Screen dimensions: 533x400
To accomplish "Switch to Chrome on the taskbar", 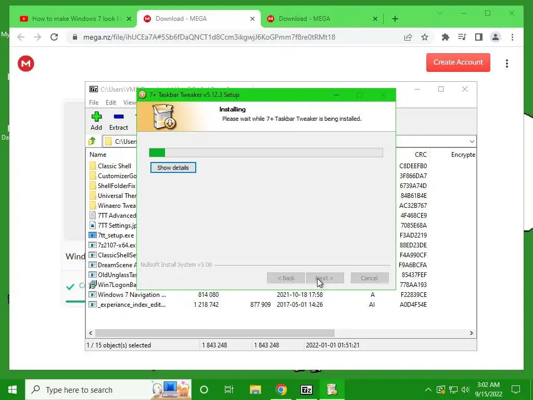I will point(281,390).
